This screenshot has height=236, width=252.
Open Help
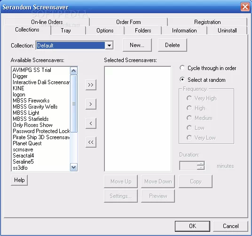tap(19, 180)
